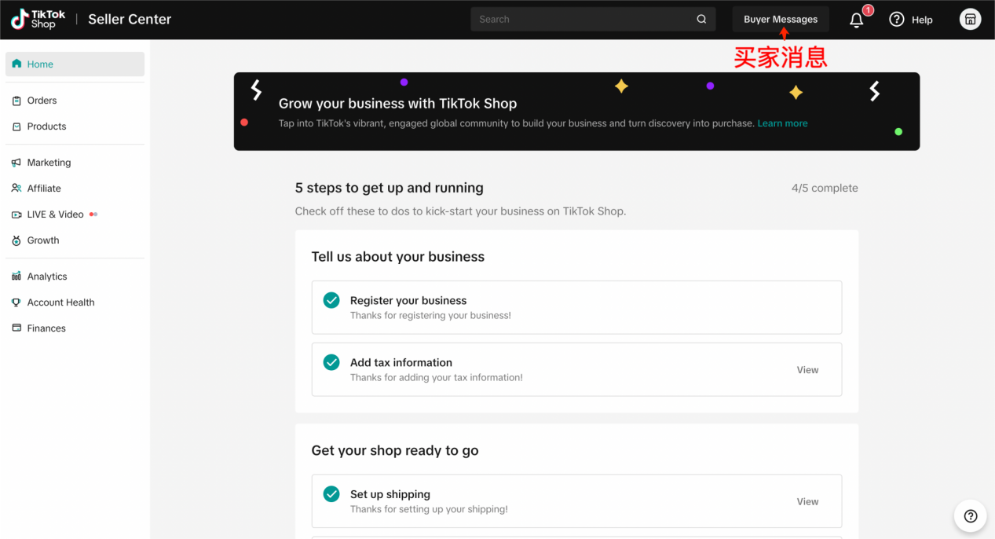995x539 pixels.
Task: Click the Growth icon in the sidebar
Action: [x=16, y=240]
